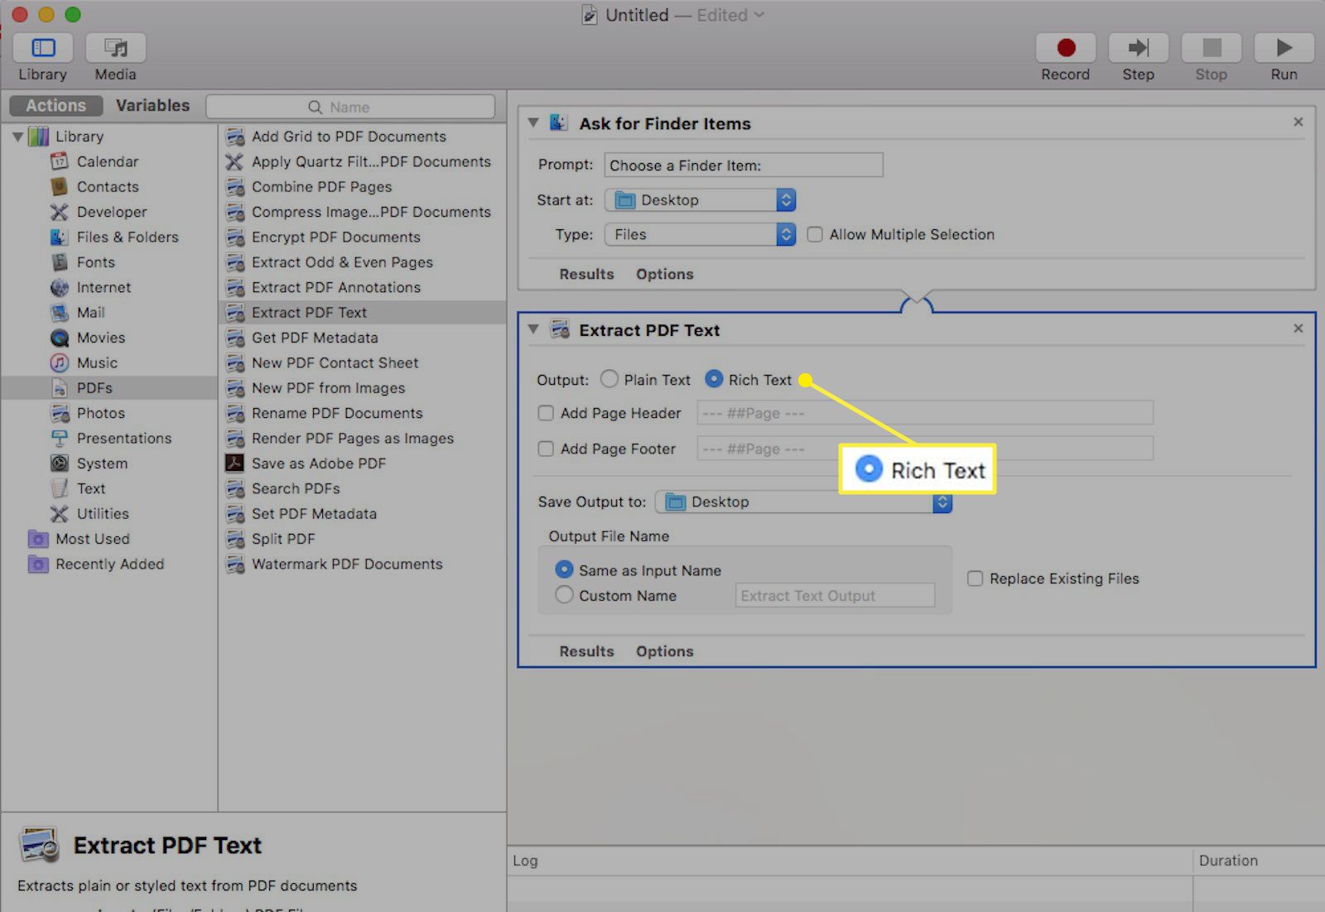
Task: Click the Add Page Header text field
Action: (925, 413)
